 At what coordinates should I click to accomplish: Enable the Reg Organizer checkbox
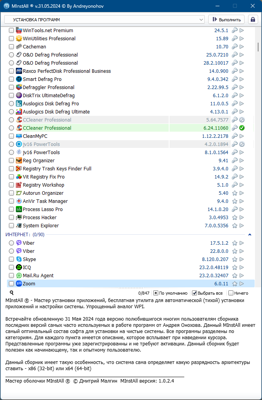tap(11, 161)
